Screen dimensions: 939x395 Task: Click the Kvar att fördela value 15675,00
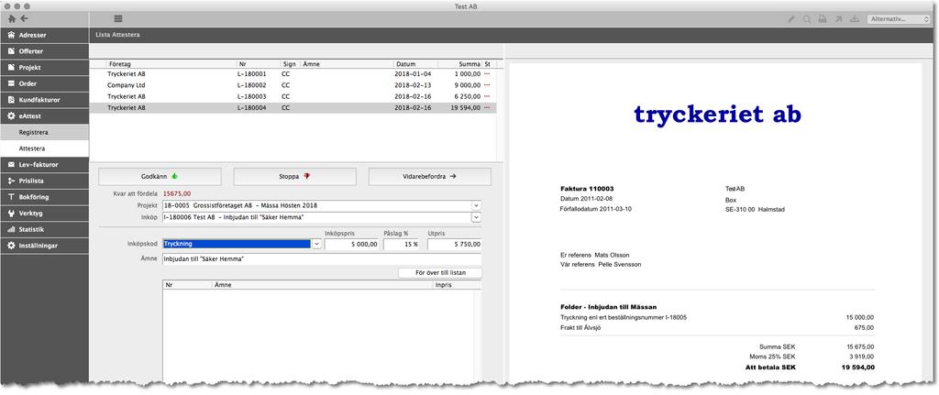click(x=177, y=193)
